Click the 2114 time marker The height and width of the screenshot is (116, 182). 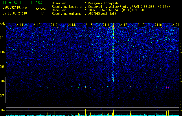click(72, 25)
